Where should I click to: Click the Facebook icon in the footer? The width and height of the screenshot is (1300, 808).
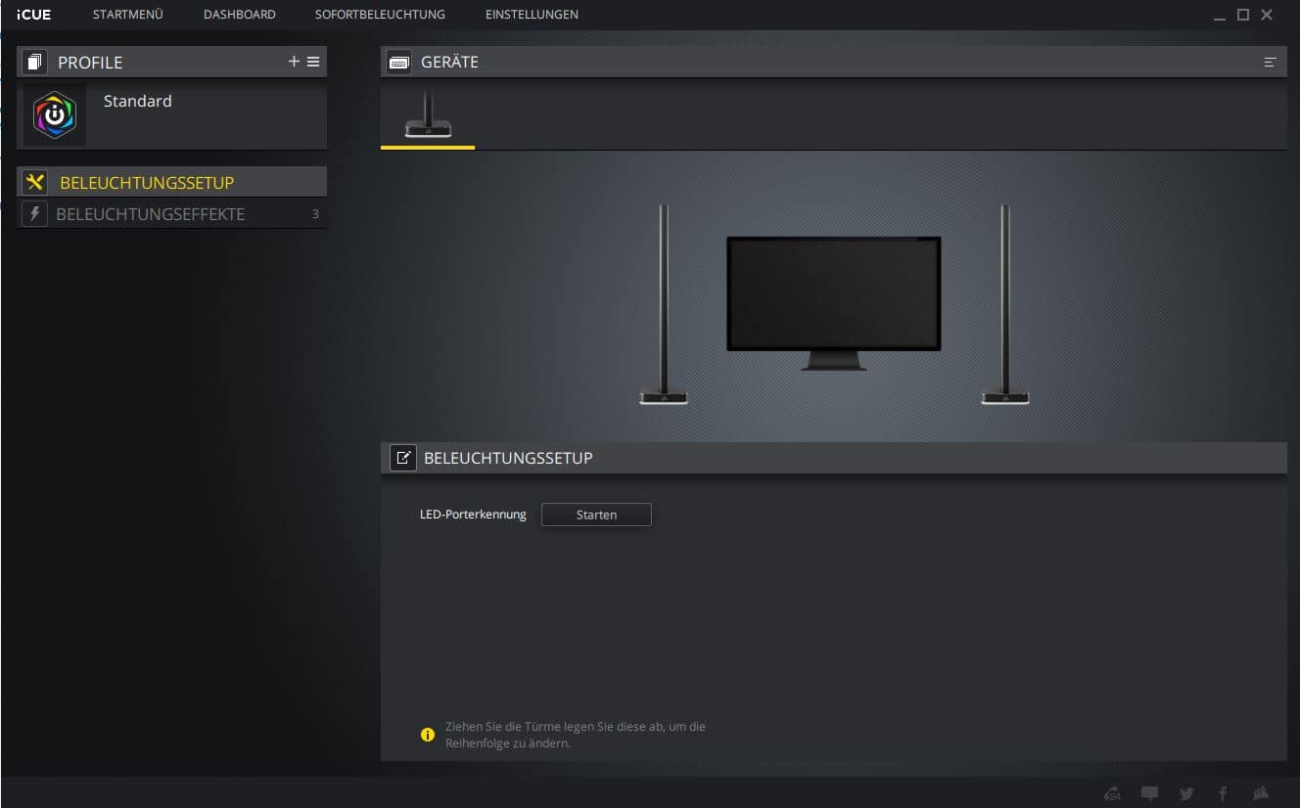1223,793
